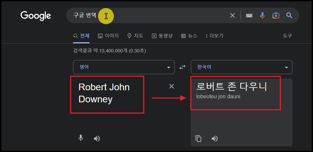313x152 pixels.
Task: Open the on-screen keyboard input tool
Action: point(249,15)
